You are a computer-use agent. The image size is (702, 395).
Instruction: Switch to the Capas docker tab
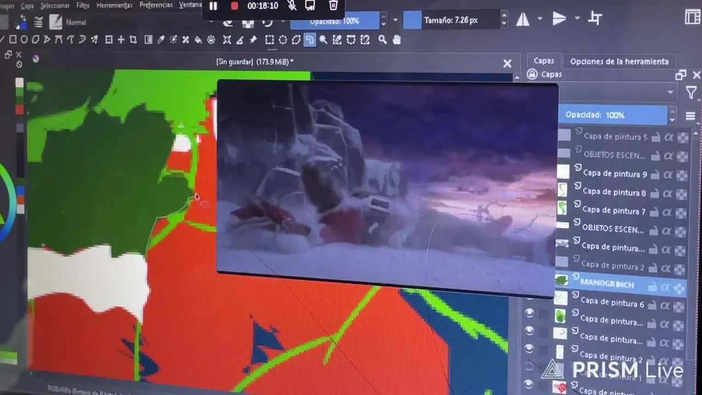[x=544, y=61]
